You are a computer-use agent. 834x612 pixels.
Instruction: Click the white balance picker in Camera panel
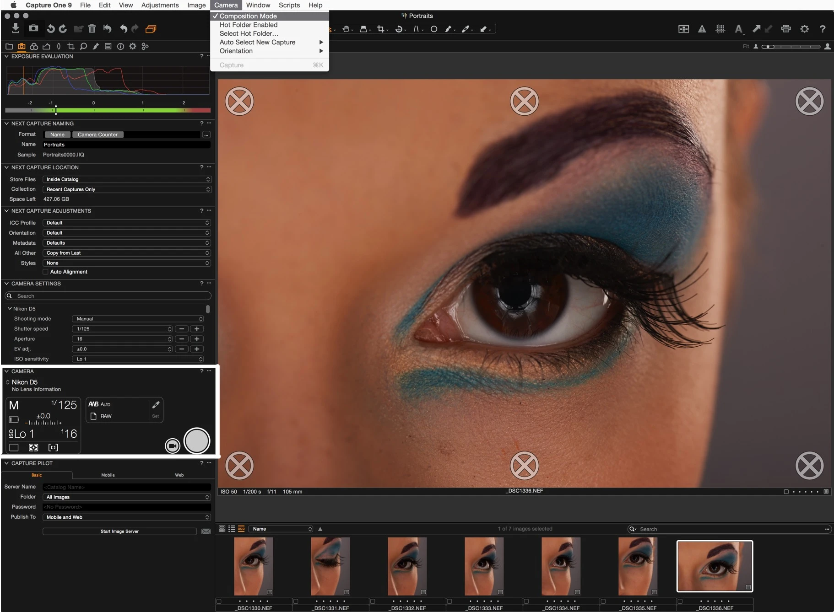[156, 405]
